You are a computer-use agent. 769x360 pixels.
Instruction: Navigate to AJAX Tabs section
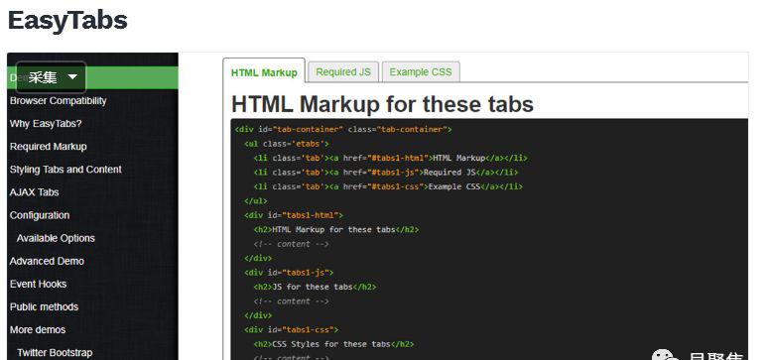tap(34, 192)
